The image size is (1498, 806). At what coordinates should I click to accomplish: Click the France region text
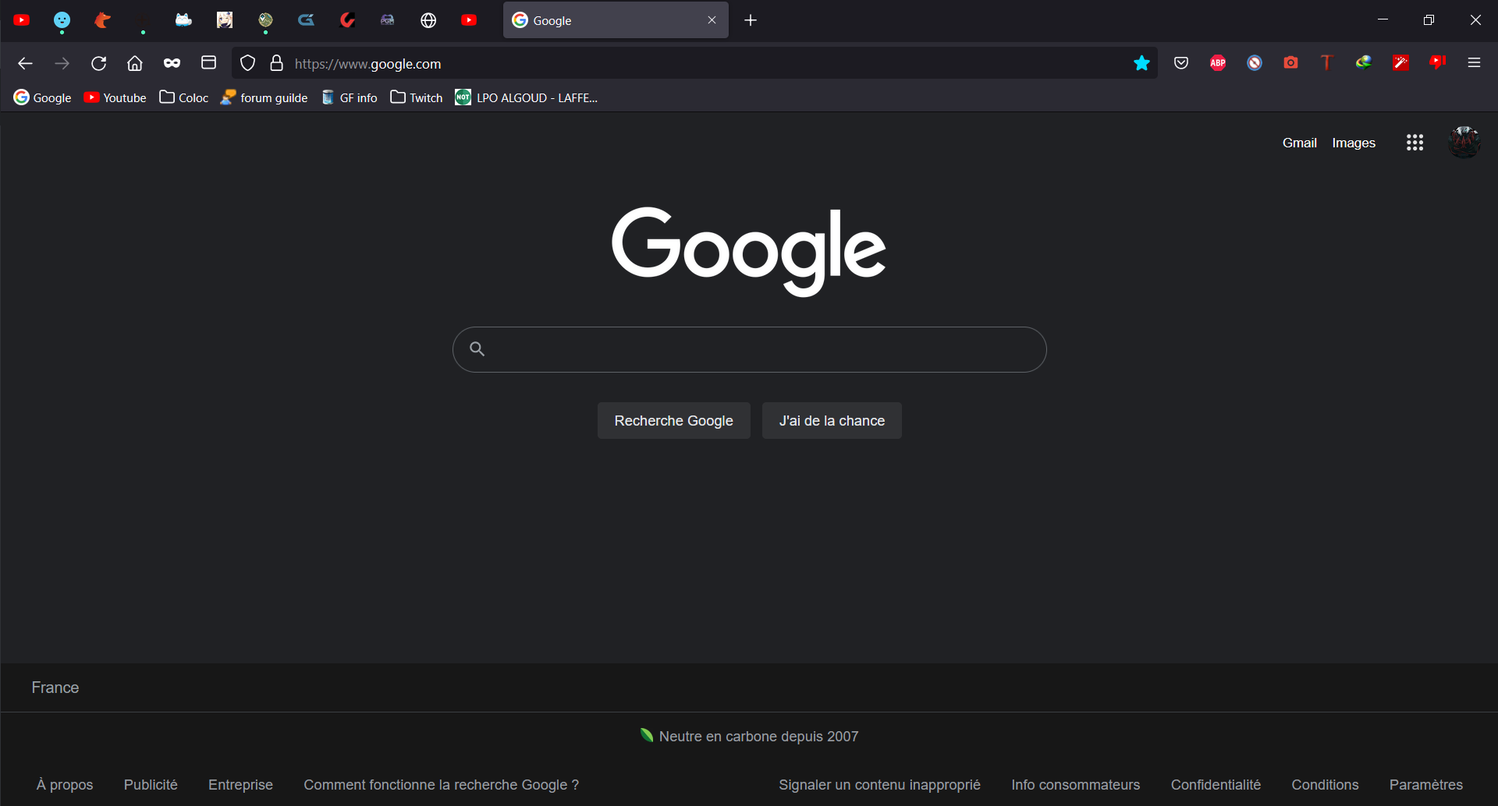(55, 688)
